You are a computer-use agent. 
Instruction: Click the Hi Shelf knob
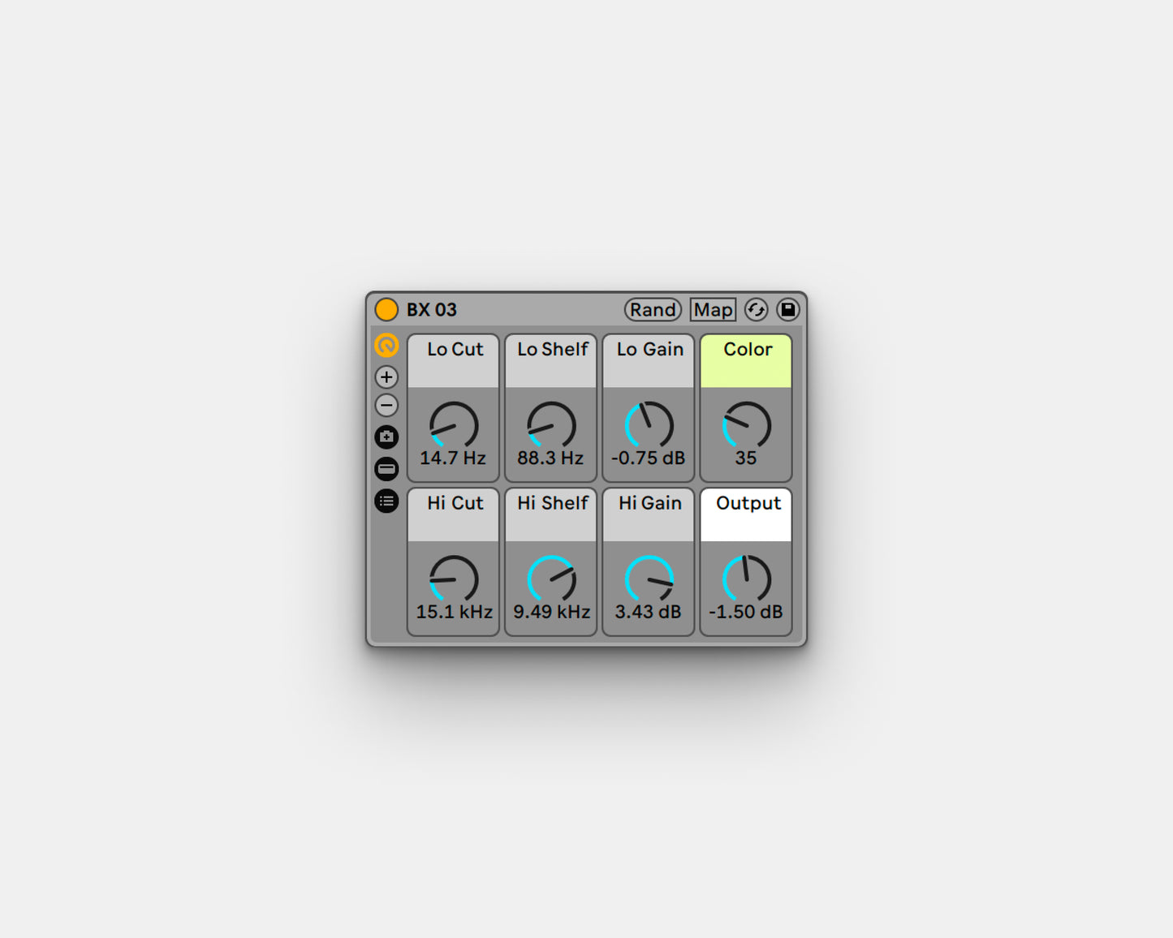pos(550,580)
